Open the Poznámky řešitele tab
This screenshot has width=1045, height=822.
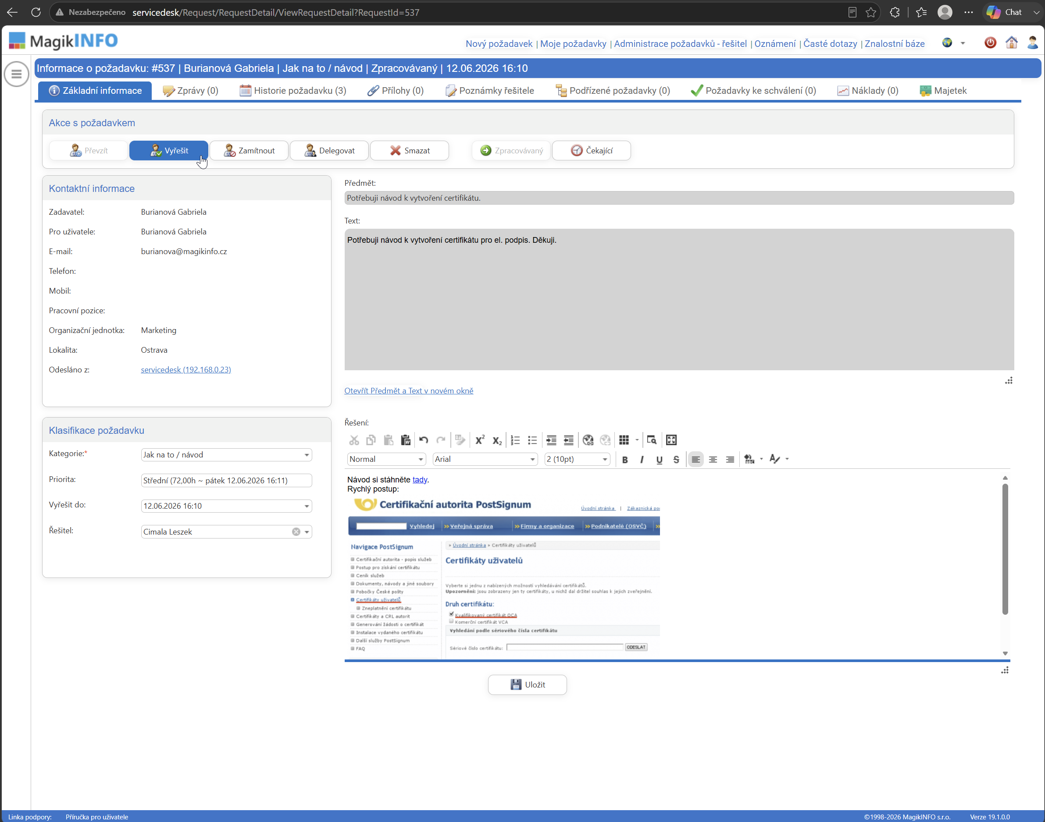(x=490, y=90)
